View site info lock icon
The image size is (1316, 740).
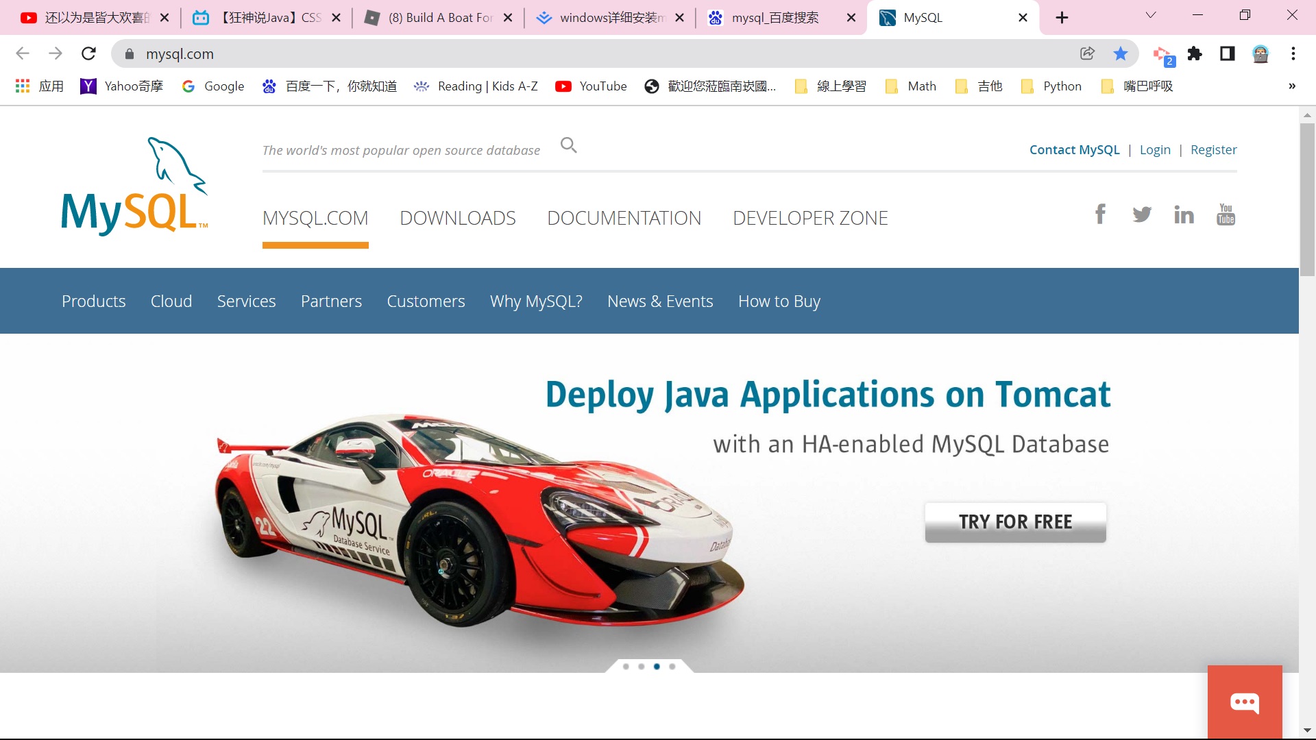tap(130, 53)
